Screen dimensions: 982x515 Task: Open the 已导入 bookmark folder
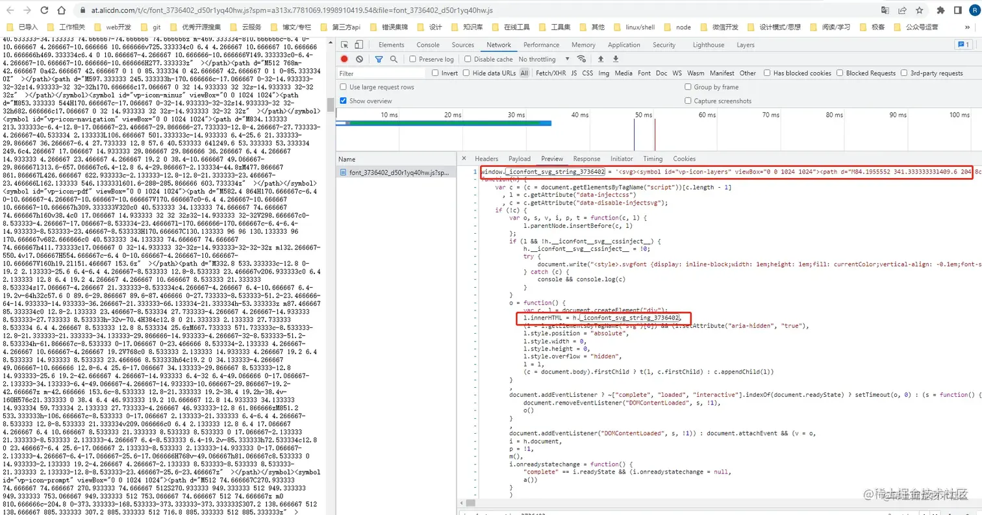[22, 27]
